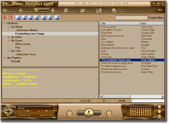Screen dimensions: 169x124
Task: Open the Morpher module
Action: [10, 11]
